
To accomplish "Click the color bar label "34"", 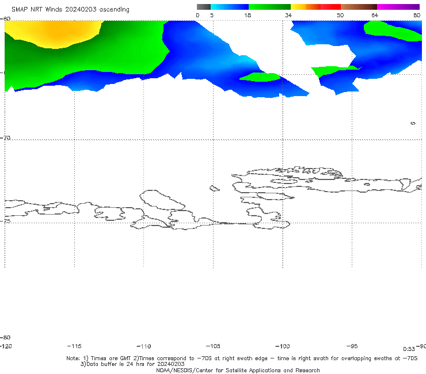I will (288, 15).
